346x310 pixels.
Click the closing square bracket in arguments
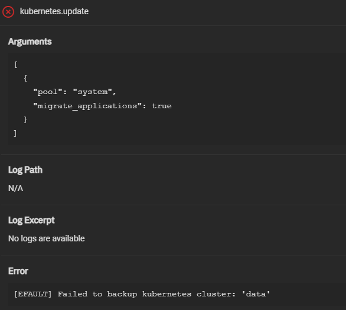click(x=15, y=133)
